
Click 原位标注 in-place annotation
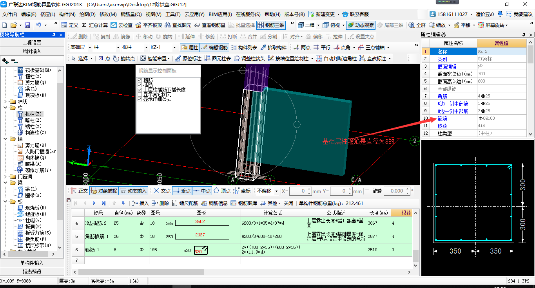pyautogui.click(x=188, y=58)
